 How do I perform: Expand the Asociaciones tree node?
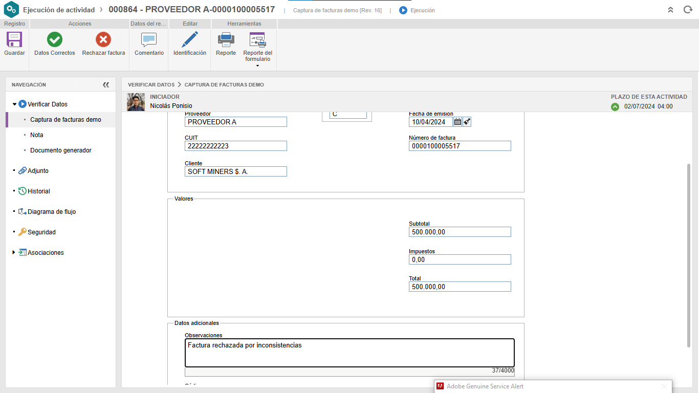[14, 252]
